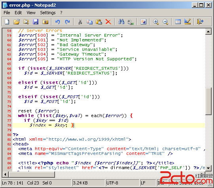Open a file using the folder icon

[x=17, y=22]
